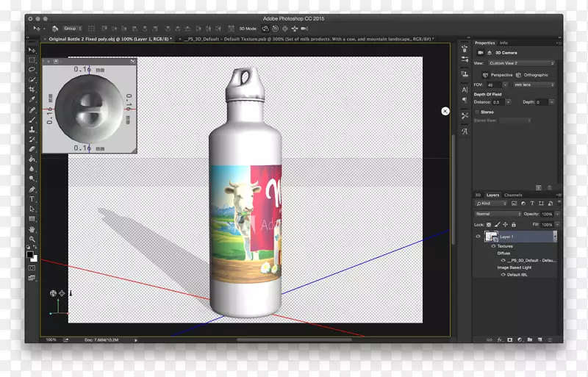Toggle visibility of Default IBL
This screenshot has width=588, height=377.
point(503,274)
